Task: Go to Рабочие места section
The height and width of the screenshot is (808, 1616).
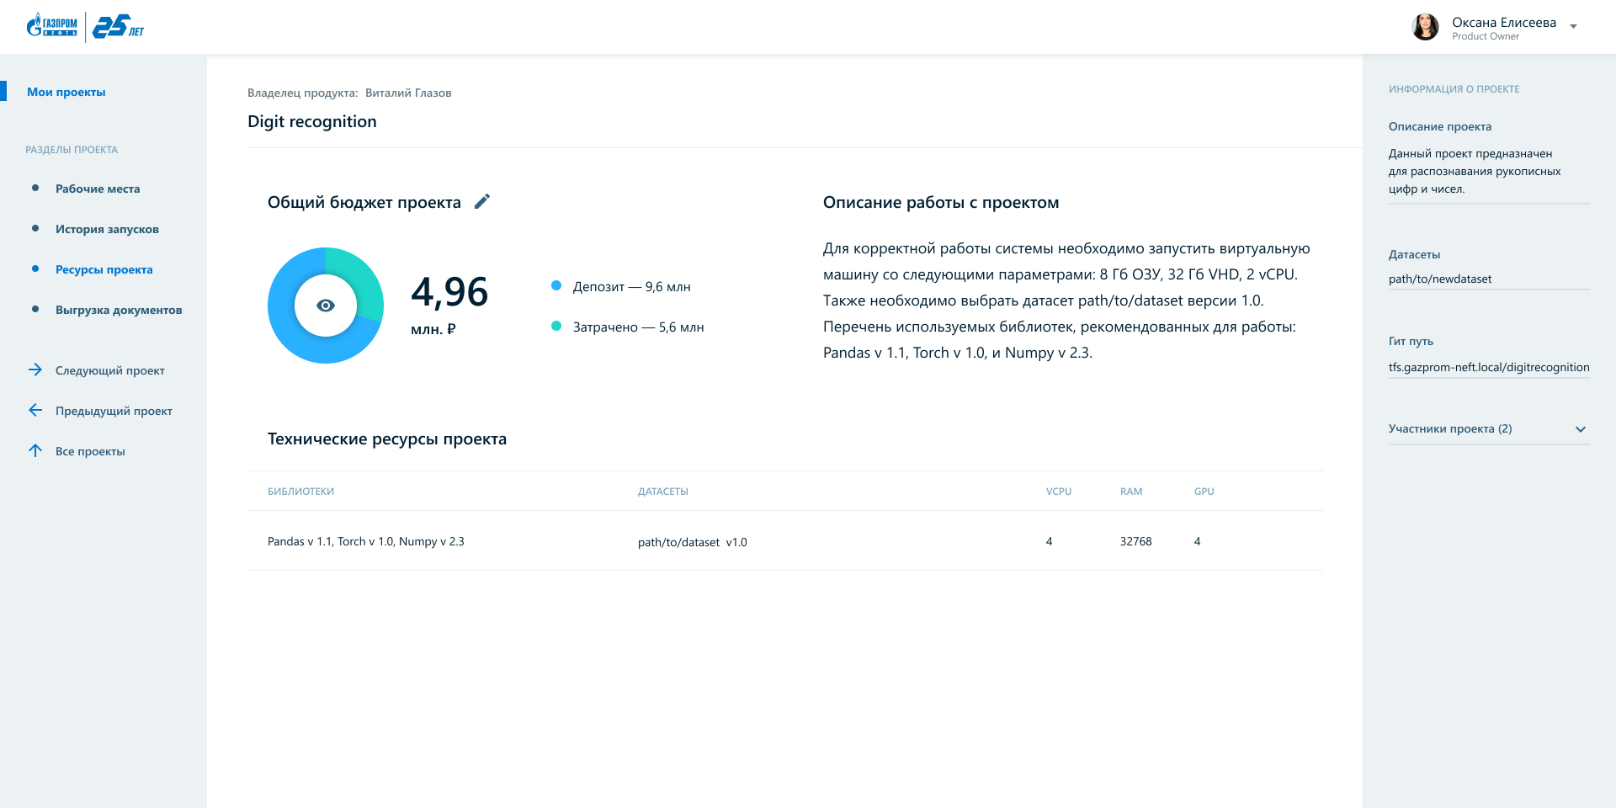Action: pos(98,189)
